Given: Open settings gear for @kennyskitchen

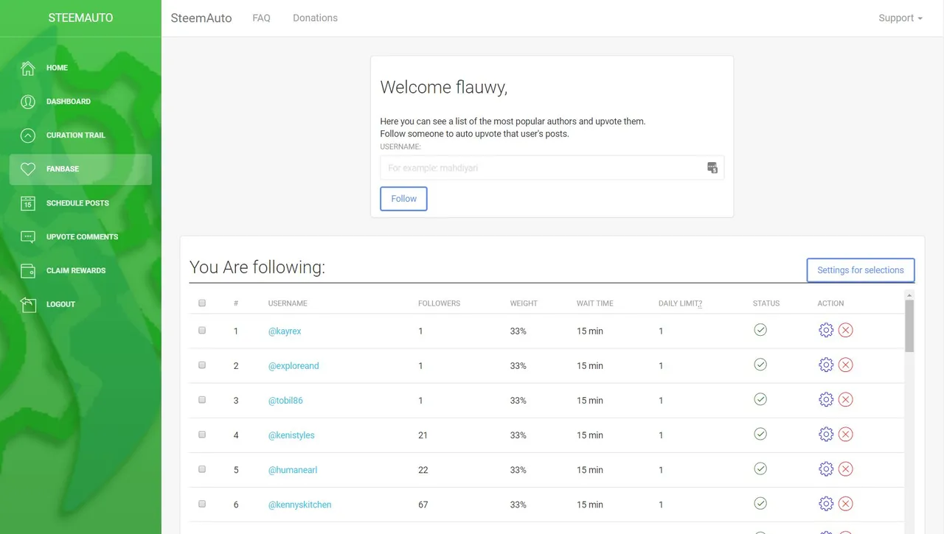Looking at the screenshot, I should click(x=826, y=504).
